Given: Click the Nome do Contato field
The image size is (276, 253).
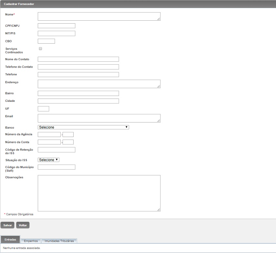Looking at the screenshot, I should (78, 59).
